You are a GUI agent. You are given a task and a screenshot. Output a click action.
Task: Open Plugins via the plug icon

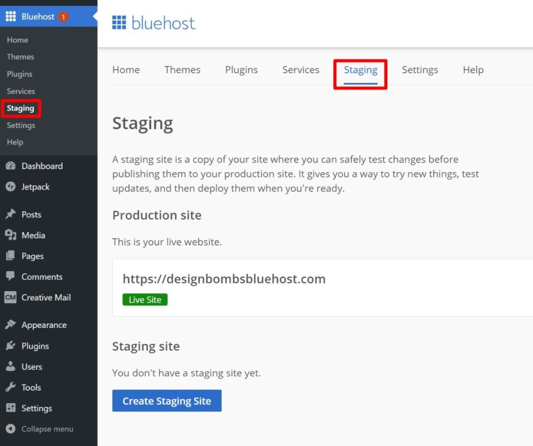(12, 345)
